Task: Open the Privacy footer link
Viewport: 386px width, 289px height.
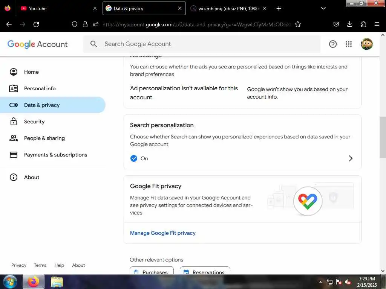Action: point(19,265)
